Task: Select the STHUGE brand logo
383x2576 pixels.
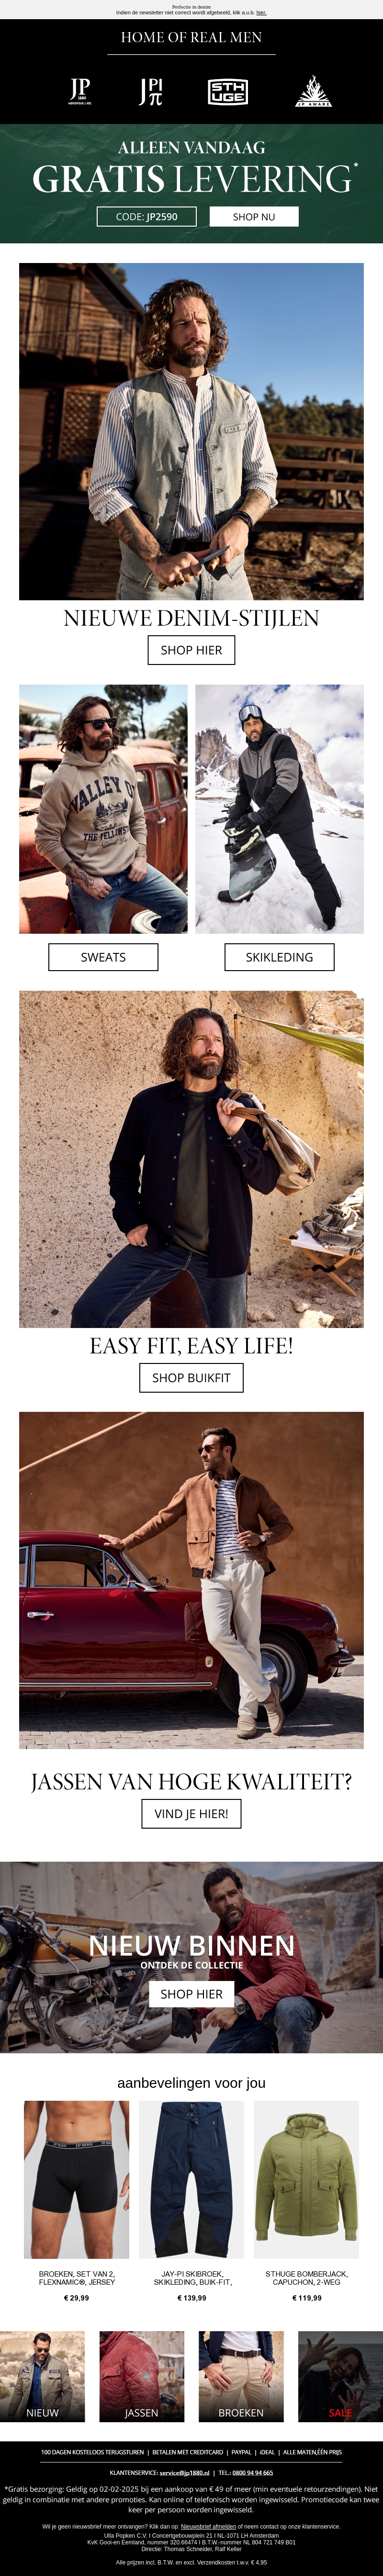Action: click(227, 92)
